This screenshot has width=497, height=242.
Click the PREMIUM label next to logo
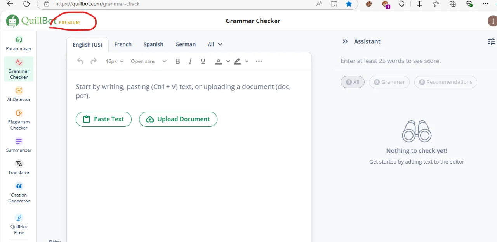click(x=69, y=22)
